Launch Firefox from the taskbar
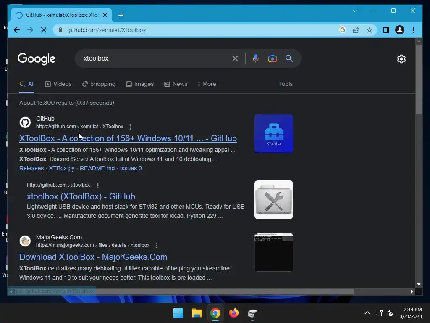430x323 pixels. pos(233,313)
